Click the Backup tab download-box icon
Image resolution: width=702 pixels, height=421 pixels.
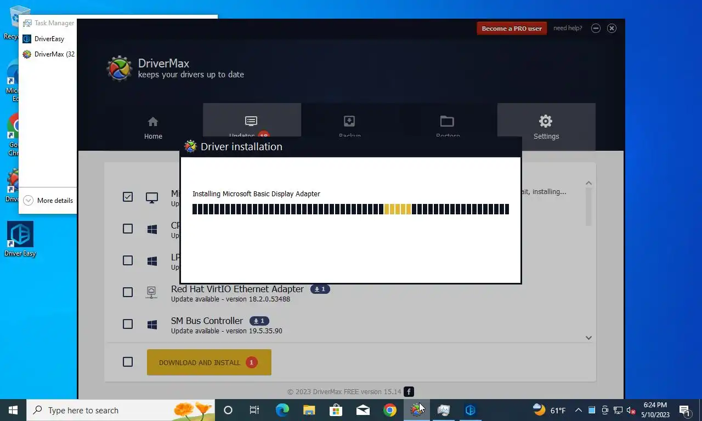(x=349, y=121)
